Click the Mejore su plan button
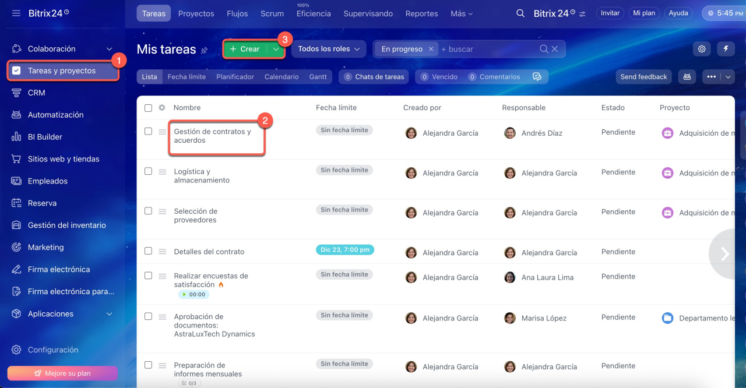The image size is (746, 388). click(62, 373)
